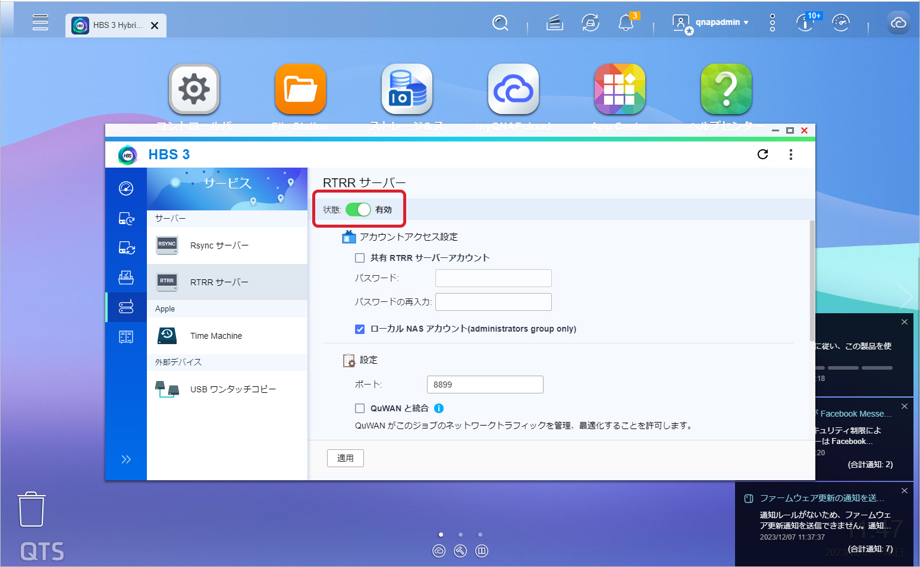920x567 pixels.
Task: Open the qnapadmin user dropdown
Action: (722, 23)
